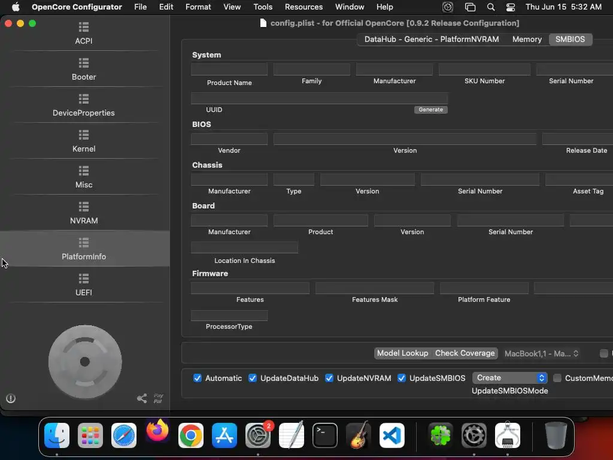Open TextEdit from the Dock
This screenshot has height=460, width=613.
point(292,435)
